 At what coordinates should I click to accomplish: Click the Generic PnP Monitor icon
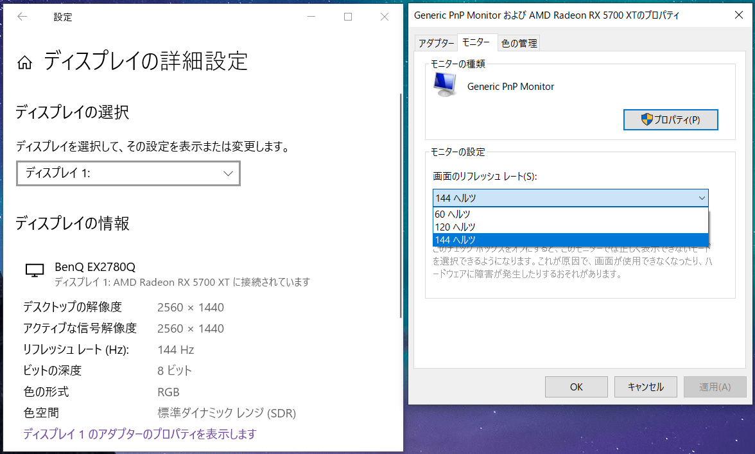coord(445,85)
